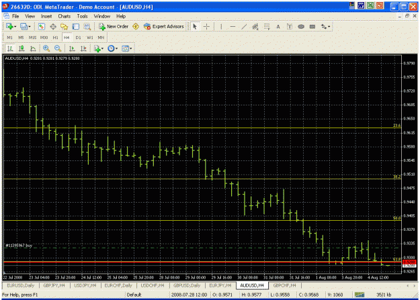Screen dimensions: 420x300
Task: Toggle chart Auto Scroll
Action: coord(72,48)
